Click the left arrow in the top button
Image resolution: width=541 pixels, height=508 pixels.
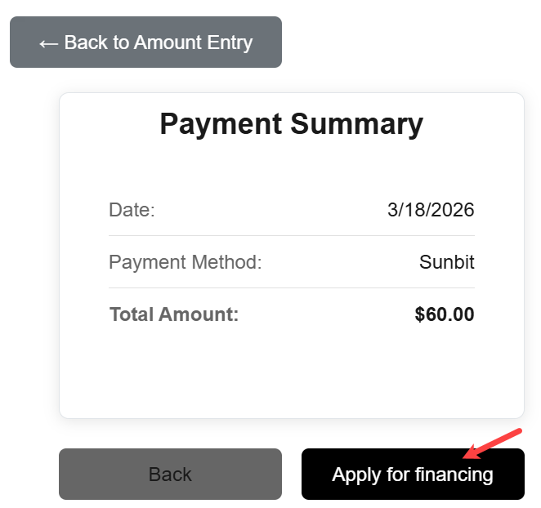tap(48, 43)
